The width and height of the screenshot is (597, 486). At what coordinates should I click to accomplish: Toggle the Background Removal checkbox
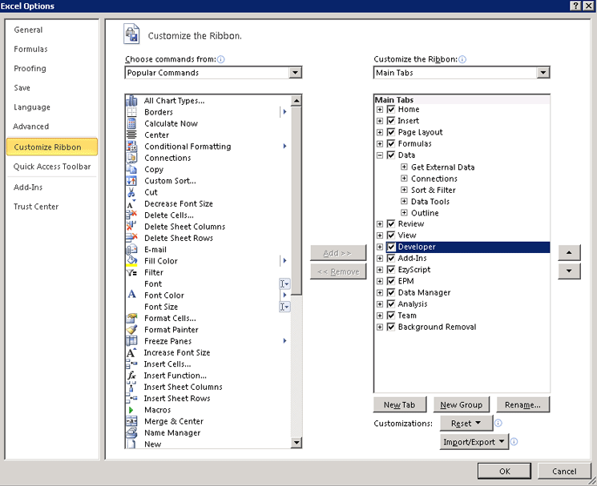point(391,327)
